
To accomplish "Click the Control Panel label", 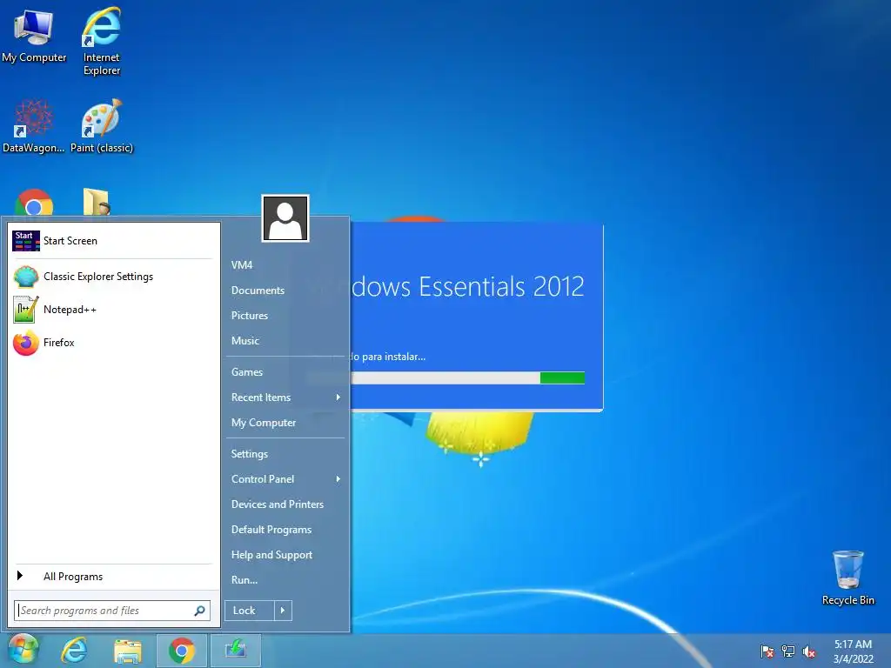I will pyautogui.click(x=263, y=479).
